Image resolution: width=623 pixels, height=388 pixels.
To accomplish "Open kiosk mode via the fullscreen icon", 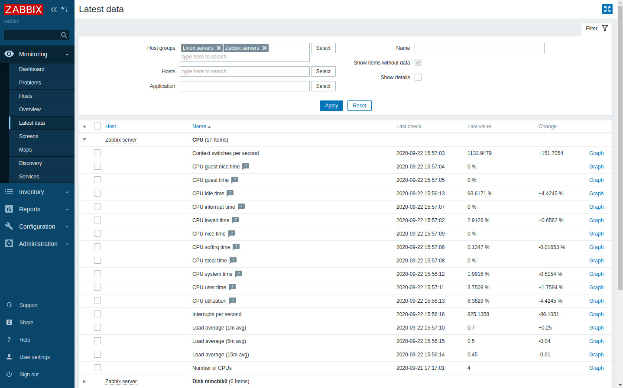I will coord(607,9).
